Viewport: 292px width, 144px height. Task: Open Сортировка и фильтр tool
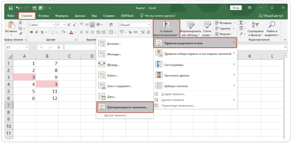click(255, 29)
